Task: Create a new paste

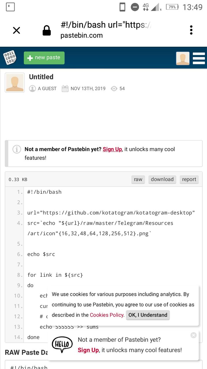Action: pyautogui.click(x=44, y=58)
